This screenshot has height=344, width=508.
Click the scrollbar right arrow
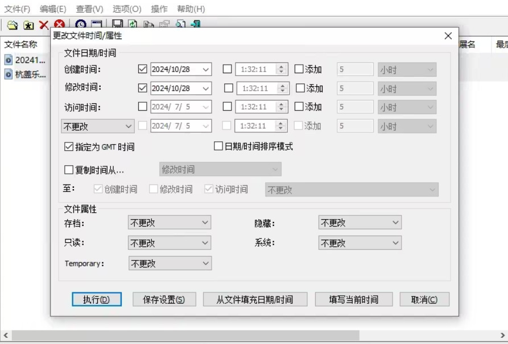[502, 335]
